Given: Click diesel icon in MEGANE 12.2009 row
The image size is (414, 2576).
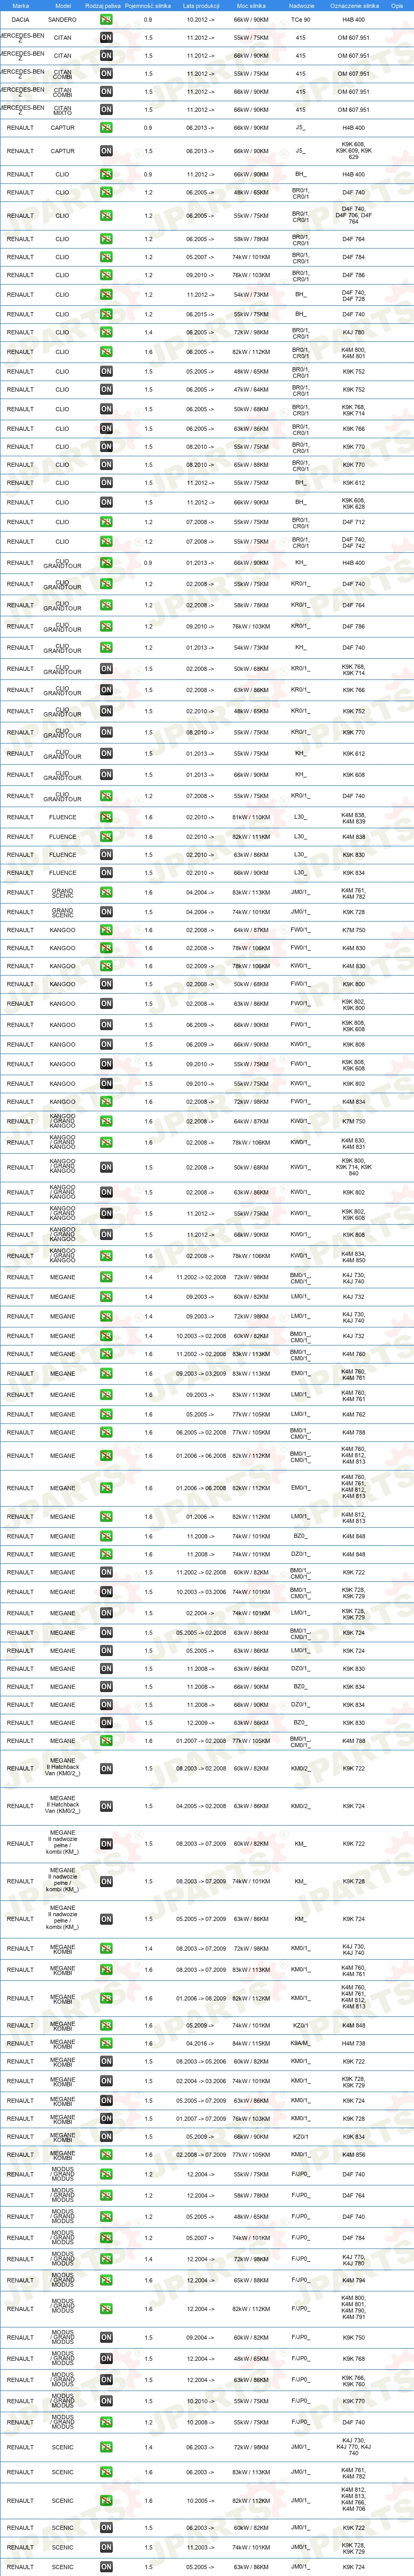Looking at the screenshot, I should pyautogui.click(x=106, y=1723).
